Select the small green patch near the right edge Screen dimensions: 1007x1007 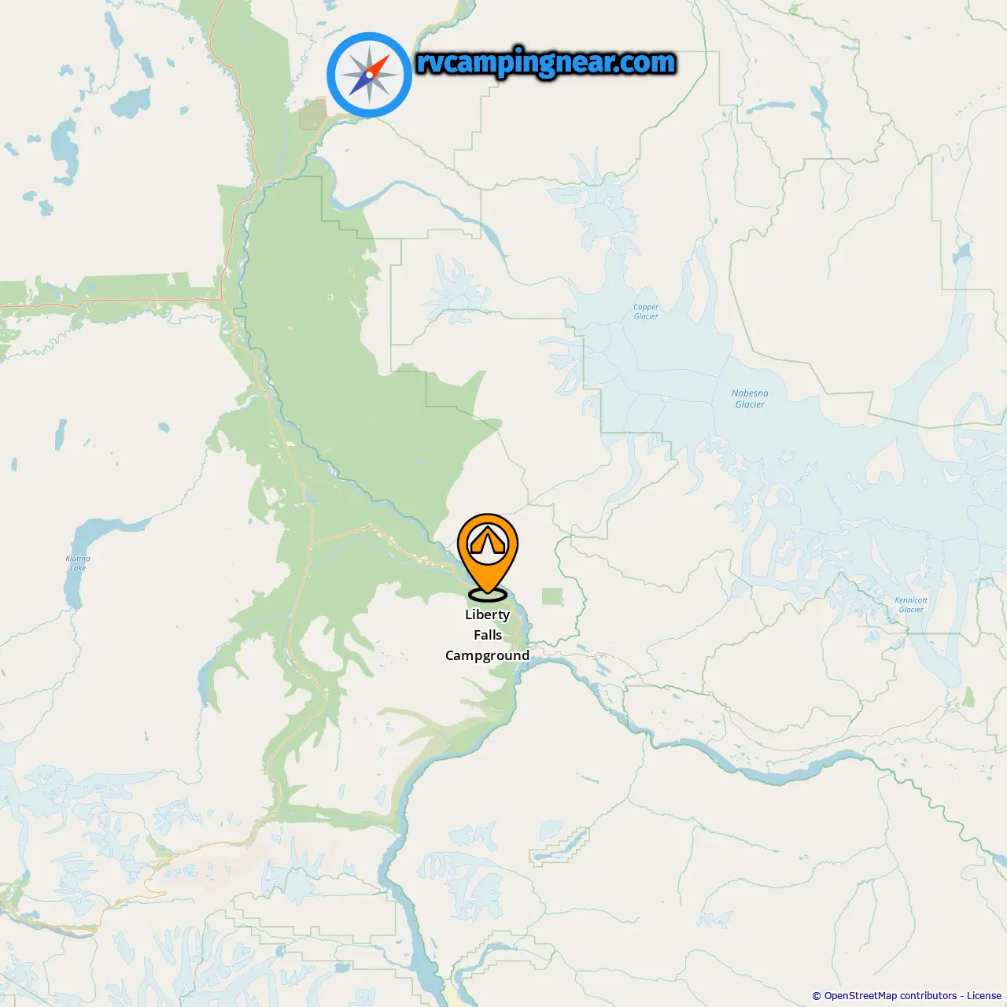968,697
